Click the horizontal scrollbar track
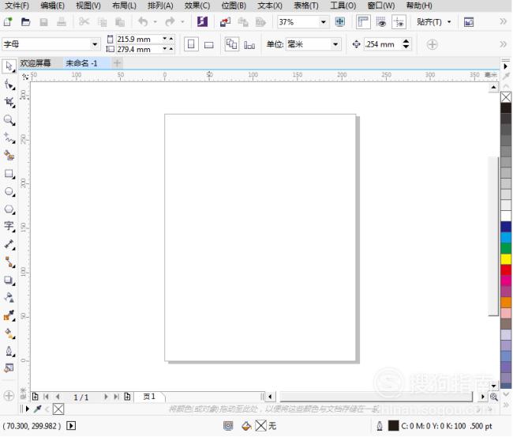This screenshot has height=437, width=513. tap(376, 397)
